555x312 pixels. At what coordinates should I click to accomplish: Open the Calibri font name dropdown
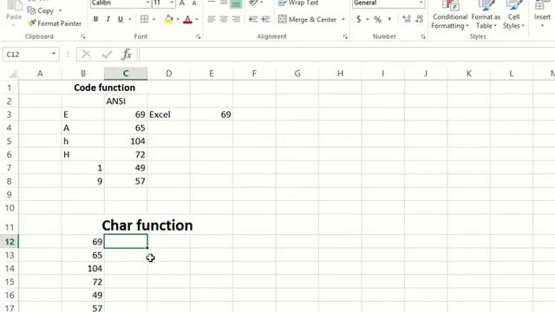coord(147,3)
